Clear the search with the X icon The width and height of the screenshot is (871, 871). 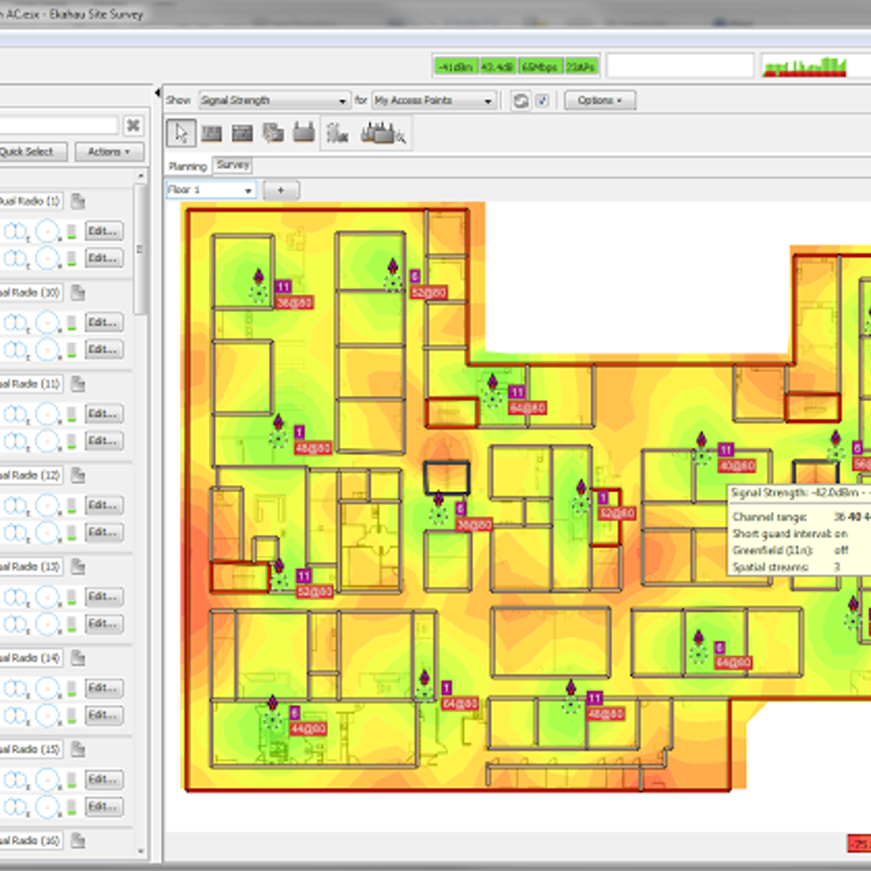coord(133,126)
